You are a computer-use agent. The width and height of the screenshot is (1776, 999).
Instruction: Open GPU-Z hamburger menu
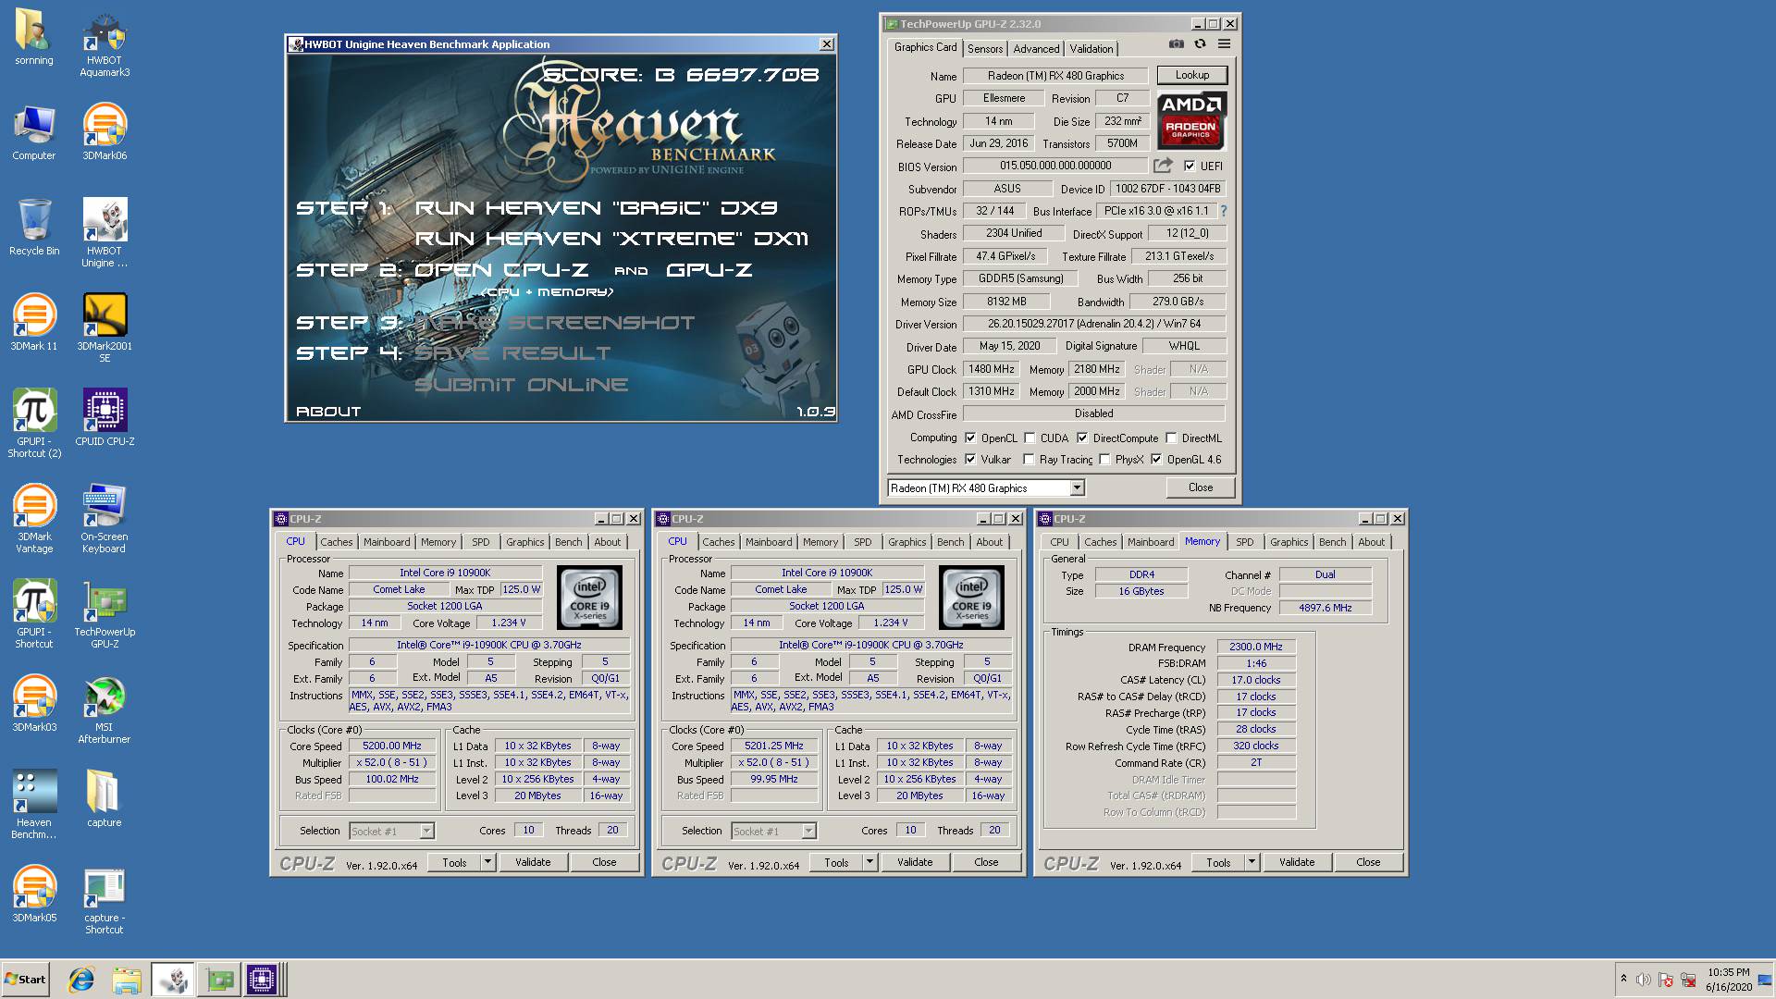(1224, 43)
